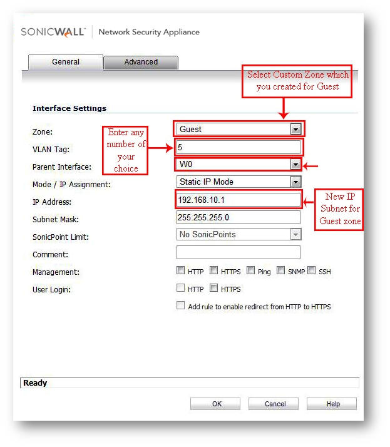Enable HTTPS checkbox for User Login

coord(213,287)
